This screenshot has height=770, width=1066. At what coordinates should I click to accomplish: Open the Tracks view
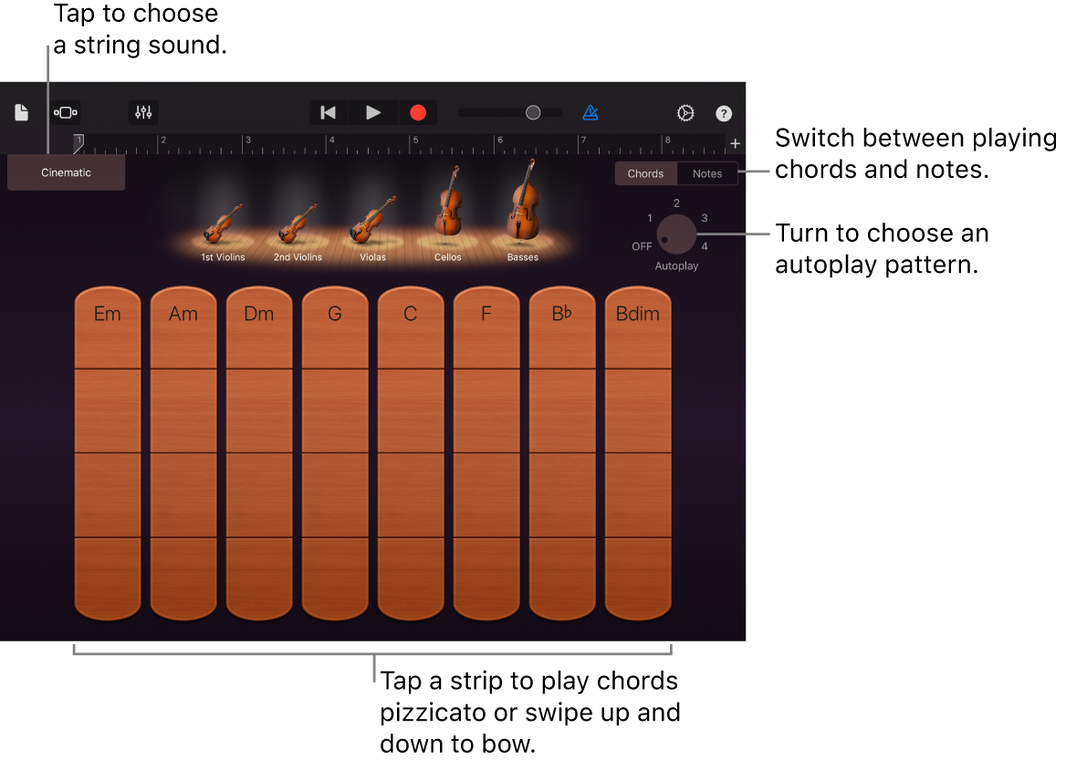click(65, 112)
